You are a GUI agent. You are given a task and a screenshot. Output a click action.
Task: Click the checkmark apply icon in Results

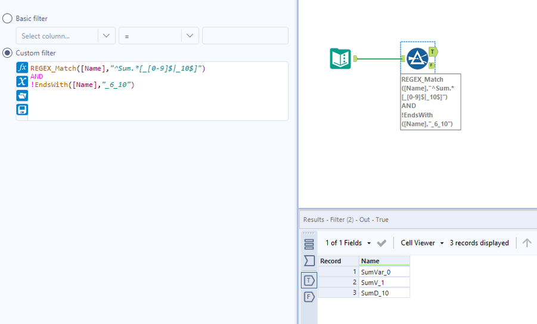(381, 243)
